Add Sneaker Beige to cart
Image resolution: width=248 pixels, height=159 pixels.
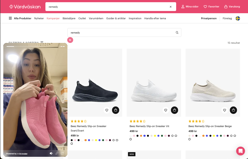tap(233, 110)
